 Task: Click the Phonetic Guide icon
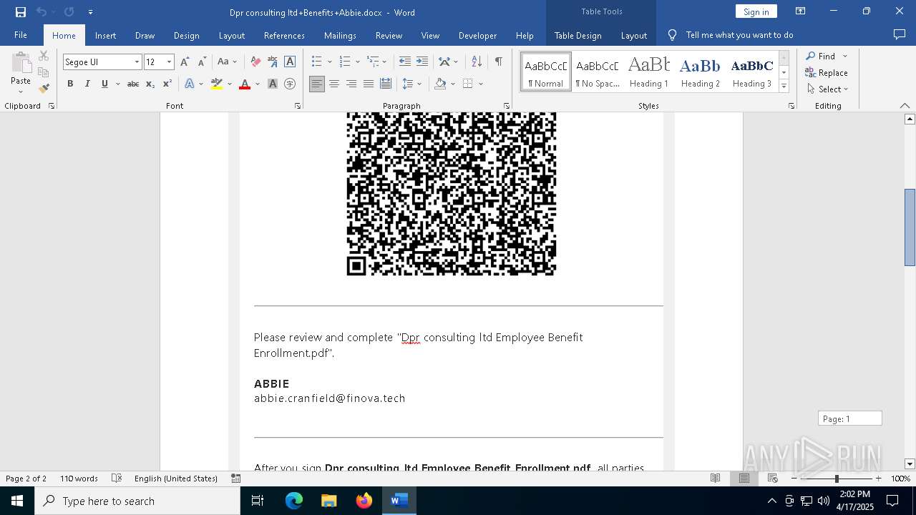click(x=273, y=62)
